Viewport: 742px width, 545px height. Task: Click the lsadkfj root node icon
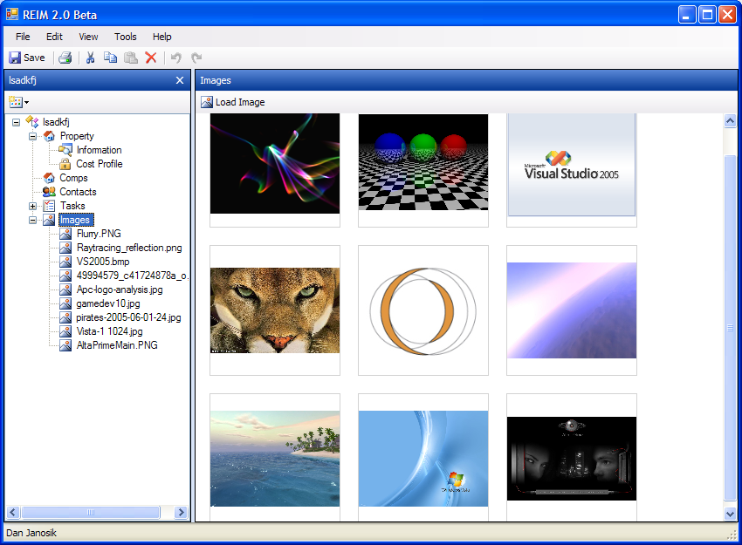32,122
